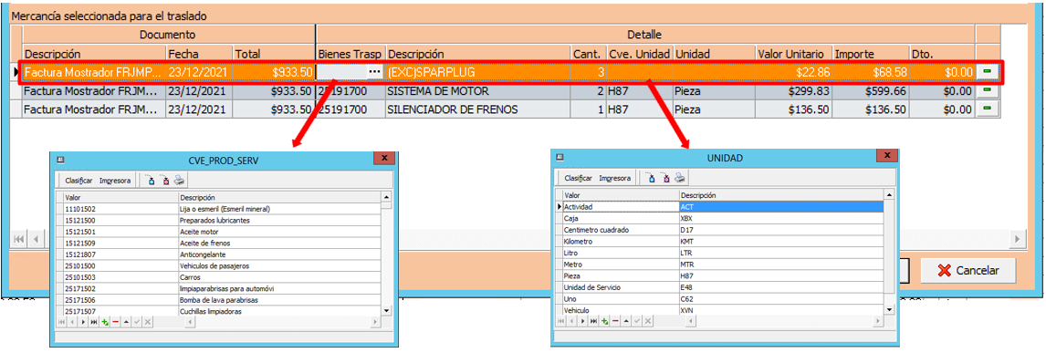Open Clasificar menu in UNIDAD window
1046x353 pixels.
[x=579, y=179]
